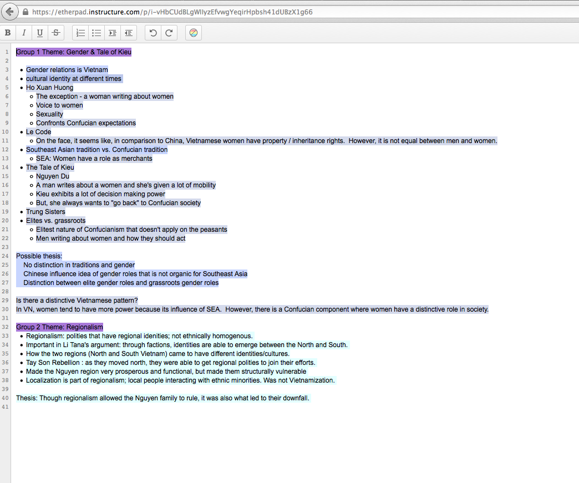Click the 'Trung Sisters' bullet
This screenshot has width=579, height=483.
tap(45, 212)
